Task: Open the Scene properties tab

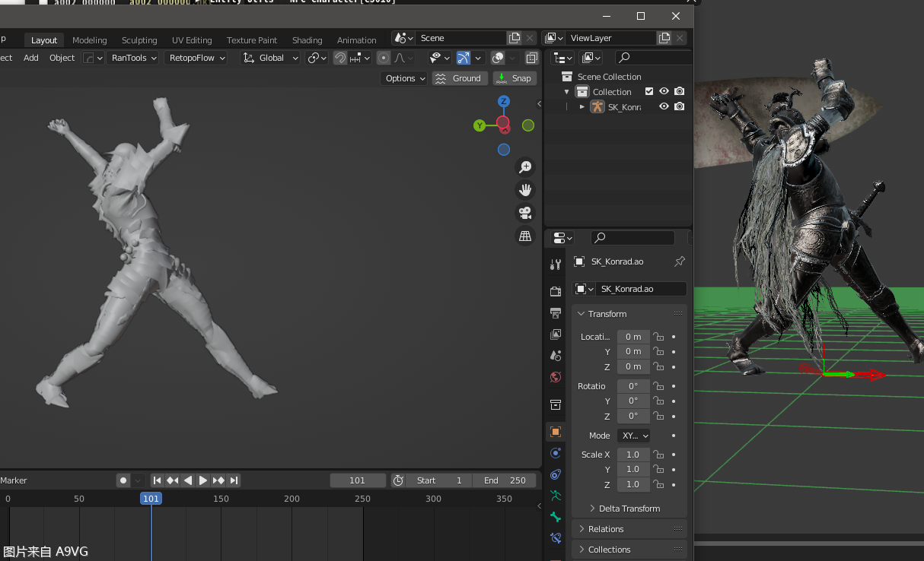Action: click(x=556, y=356)
